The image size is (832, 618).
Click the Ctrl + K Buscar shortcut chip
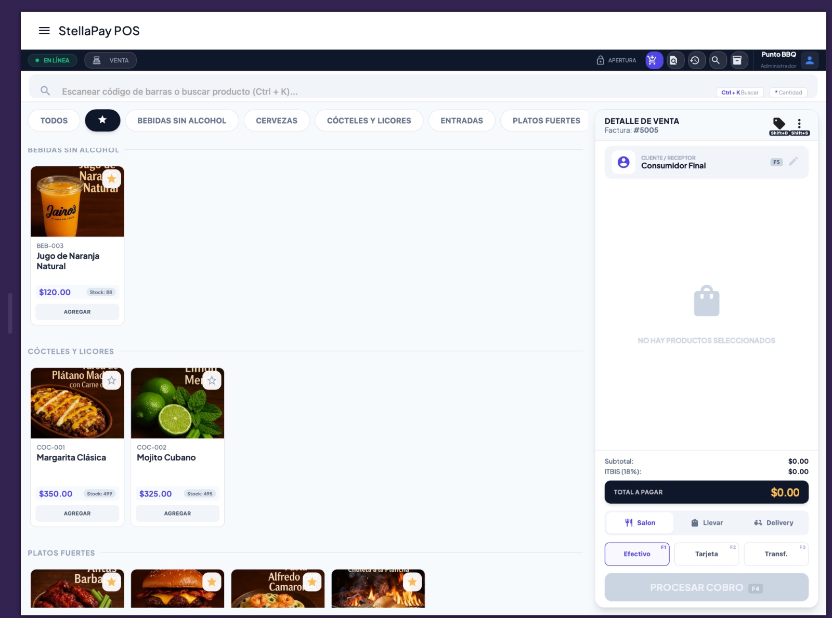[x=739, y=93]
